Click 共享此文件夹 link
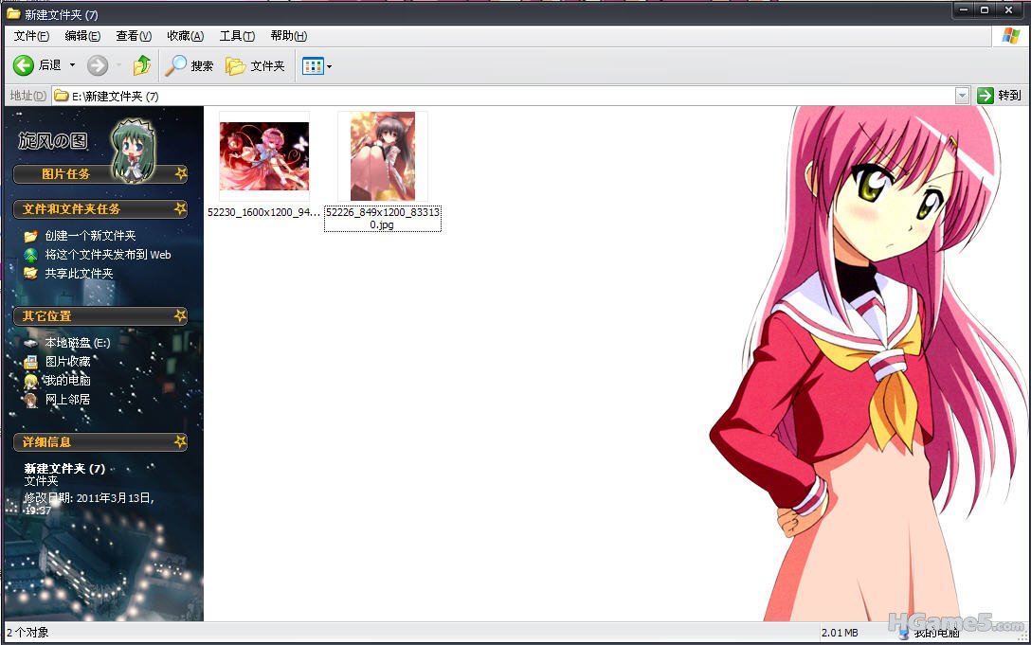 (79, 274)
